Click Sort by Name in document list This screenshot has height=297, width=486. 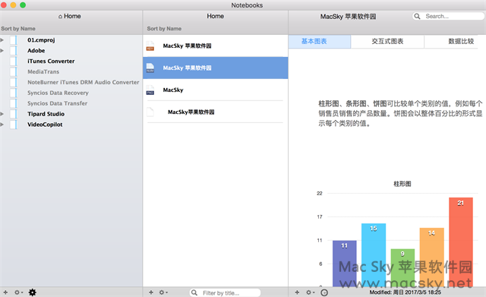[164, 29]
